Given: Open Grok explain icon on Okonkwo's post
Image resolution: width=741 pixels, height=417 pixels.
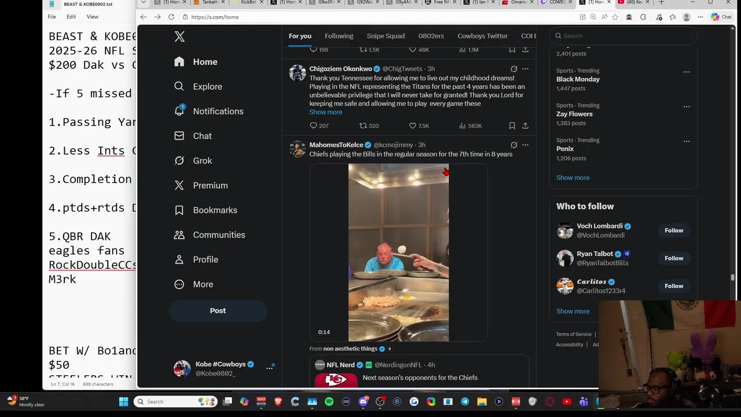Looking at the screenshot, I should point(513,69).
